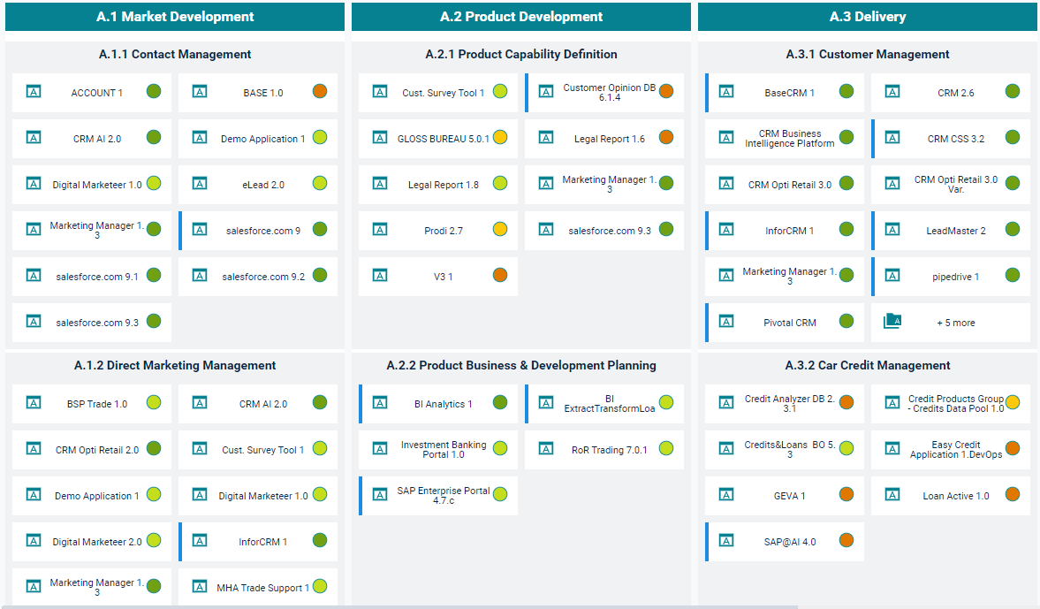Click the orange status dot on BASE 1.0
Screen dimensions: 1040x609
click(320, 91)
